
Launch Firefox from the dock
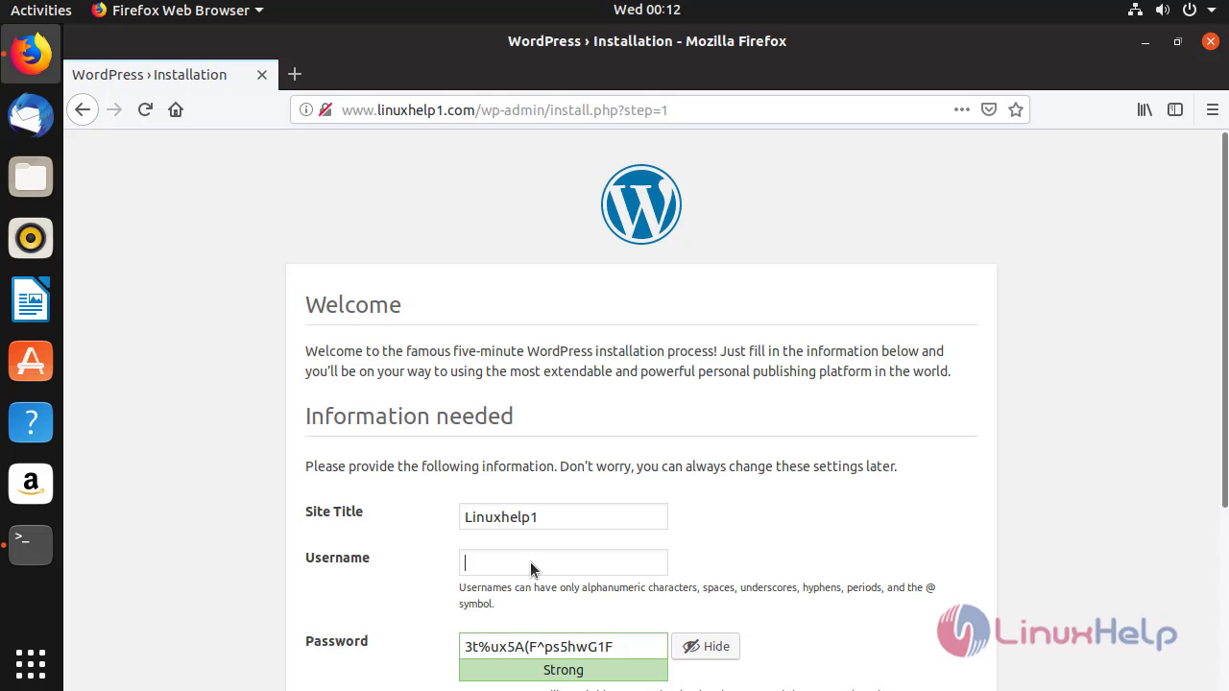click(x=31, y=54)
